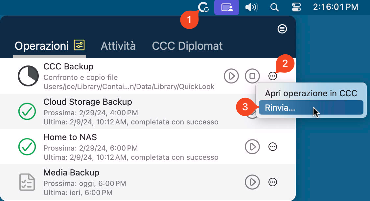Click the CCC Backup progress pie icon
370x201 pixels.
28,76
